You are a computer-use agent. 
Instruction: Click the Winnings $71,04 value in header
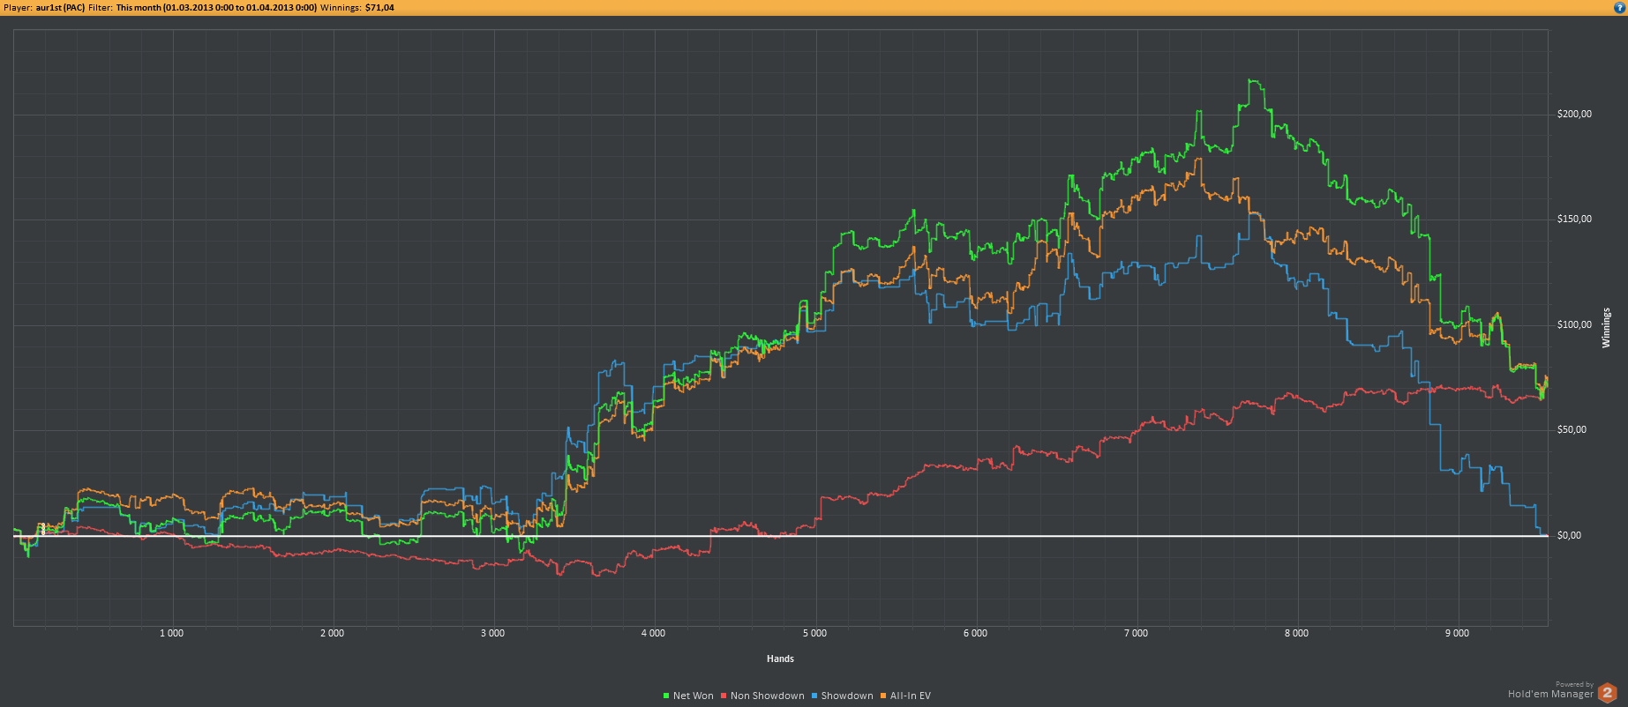(379, 7)
